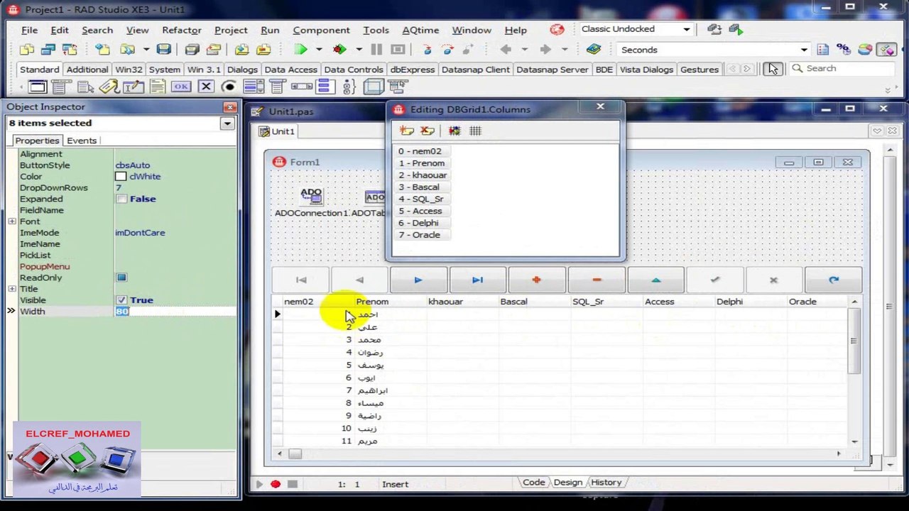Image resolution: width=909 pixels, height=511 pixels.
Task: Switch to the Data Access palette tab
Action: pyautogui.click(x=290, y=70)
